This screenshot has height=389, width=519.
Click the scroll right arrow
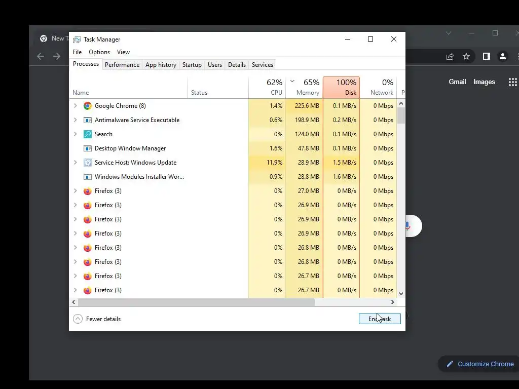tap(393, 302)
